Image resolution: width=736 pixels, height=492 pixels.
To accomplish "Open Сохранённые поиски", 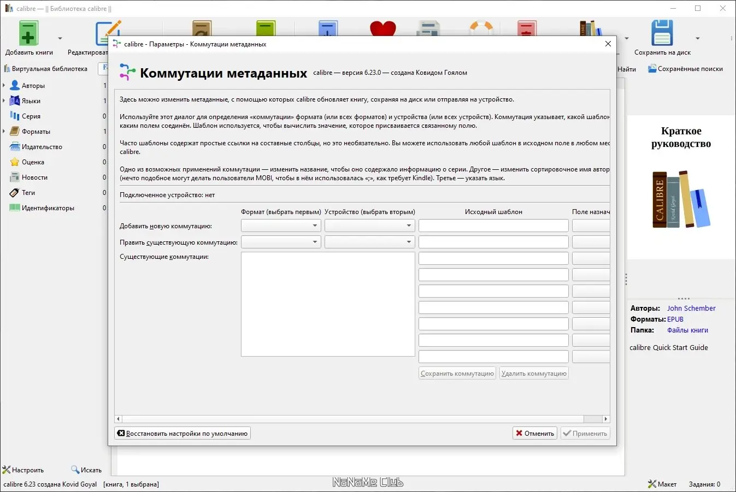I will coord(686,69).
